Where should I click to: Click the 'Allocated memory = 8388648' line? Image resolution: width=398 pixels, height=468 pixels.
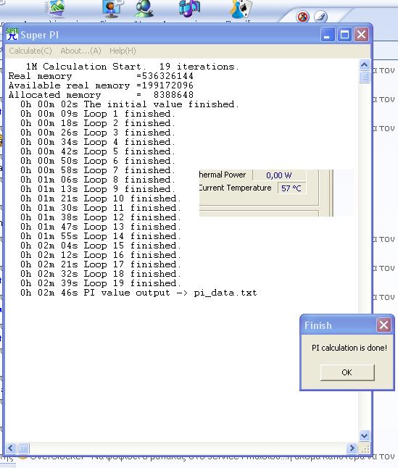(101, 95)
